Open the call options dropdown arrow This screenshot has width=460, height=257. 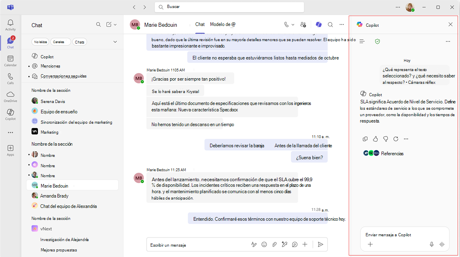tap(293, 25)
